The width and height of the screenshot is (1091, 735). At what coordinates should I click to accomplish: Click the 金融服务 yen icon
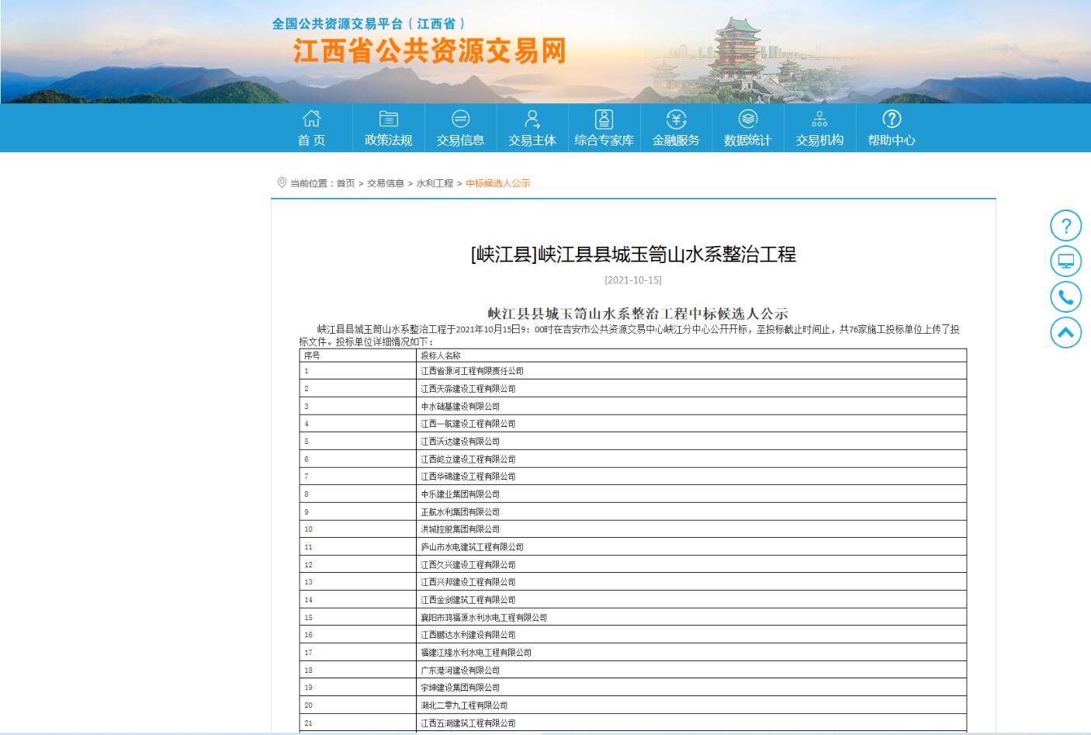(676, 119)
